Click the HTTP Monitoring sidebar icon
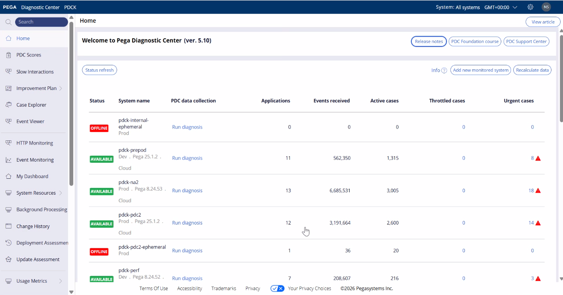Screen dimensions: 563x295 pos(8,143)
